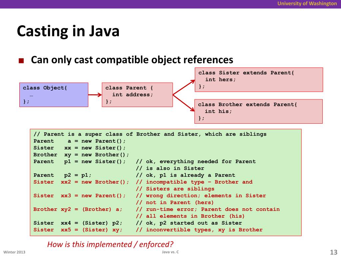
Task: Select the "class Brother extends Parent{" box
Action: (258, 111)
